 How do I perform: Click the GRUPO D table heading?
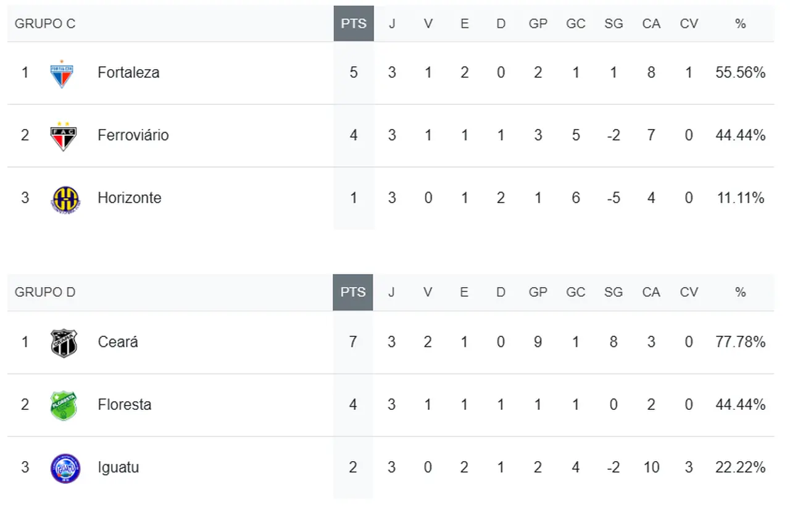[45, 292]
